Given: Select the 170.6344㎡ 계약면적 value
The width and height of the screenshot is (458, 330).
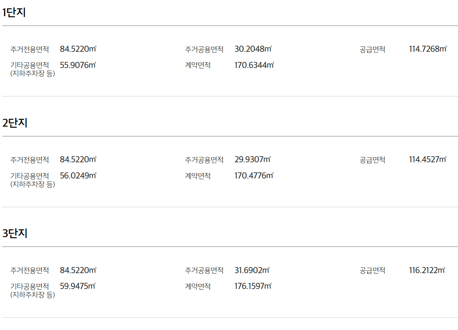Looking at the screenshot, I should point(254,65).
